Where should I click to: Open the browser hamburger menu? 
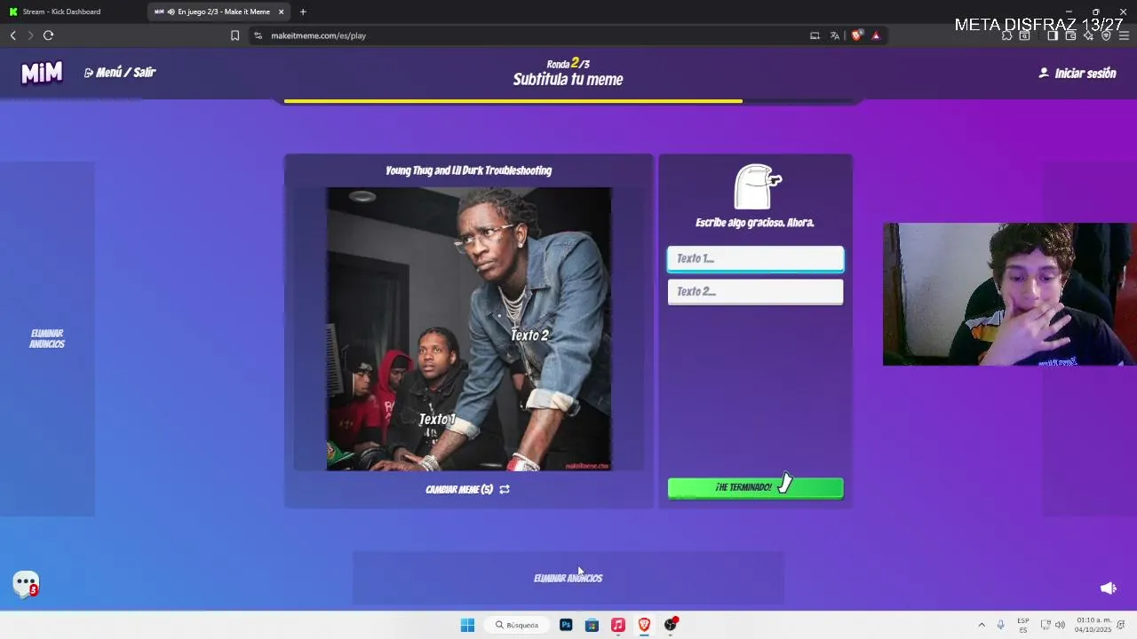pyautogui.click(x=1124, y=35)
